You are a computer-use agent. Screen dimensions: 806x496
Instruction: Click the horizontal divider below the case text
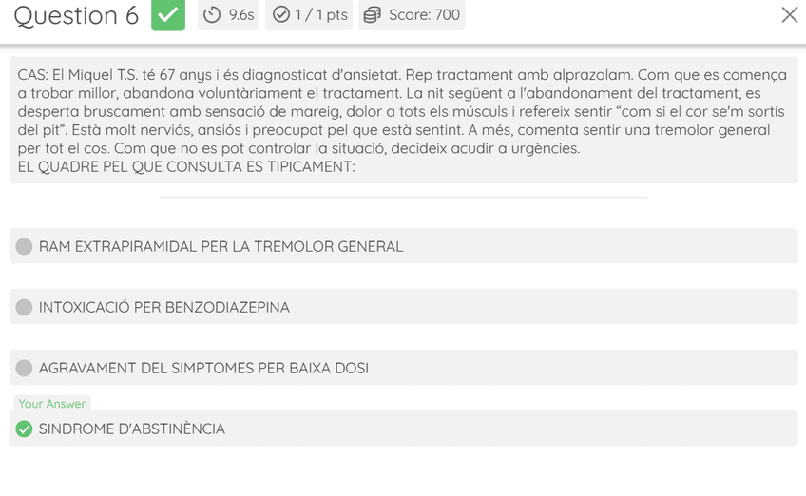(x=403, y=198)
